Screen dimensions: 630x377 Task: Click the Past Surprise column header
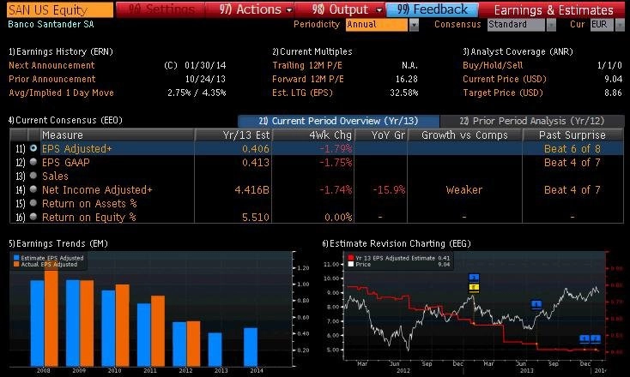572,135
